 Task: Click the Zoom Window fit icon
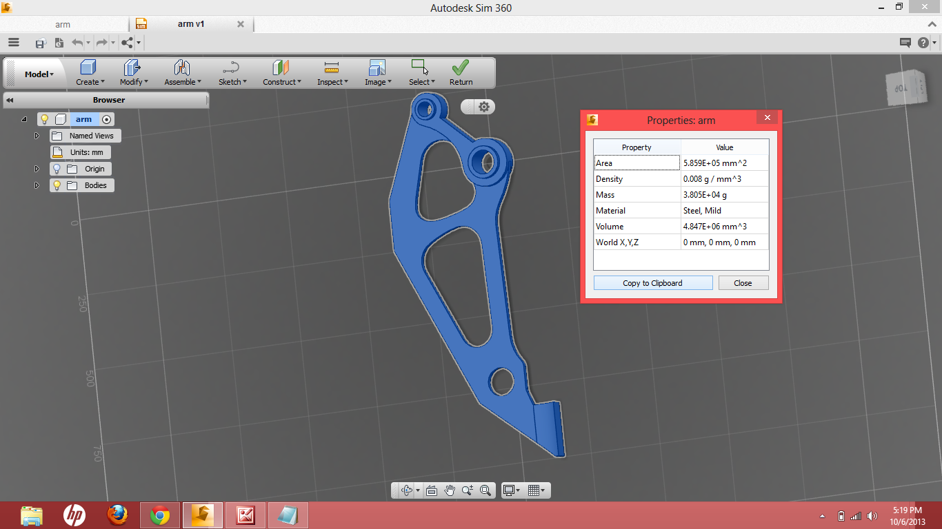(485, 490)
